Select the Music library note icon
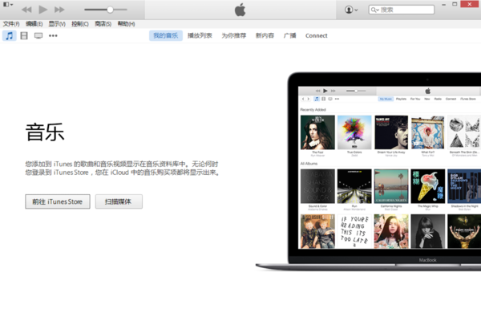The width and height of the screenshot is (481, 317). point(10,35)
